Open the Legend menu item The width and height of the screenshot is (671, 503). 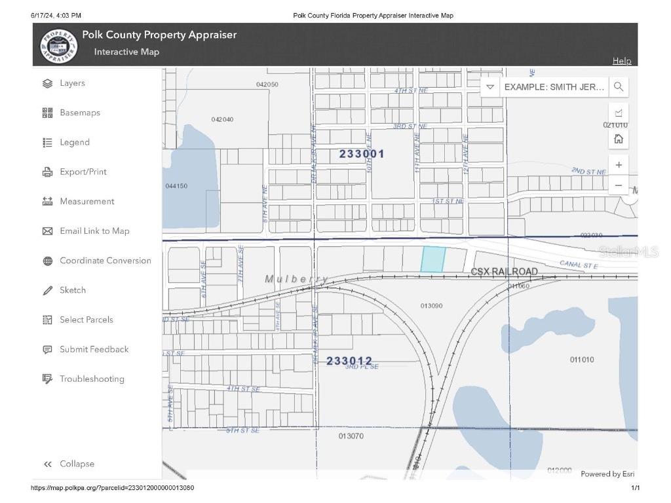[x=75, y=142]
